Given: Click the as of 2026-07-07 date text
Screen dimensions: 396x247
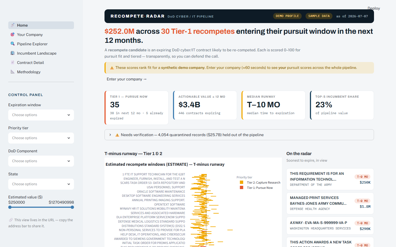Looking at the screenshot, I should 352,16.
